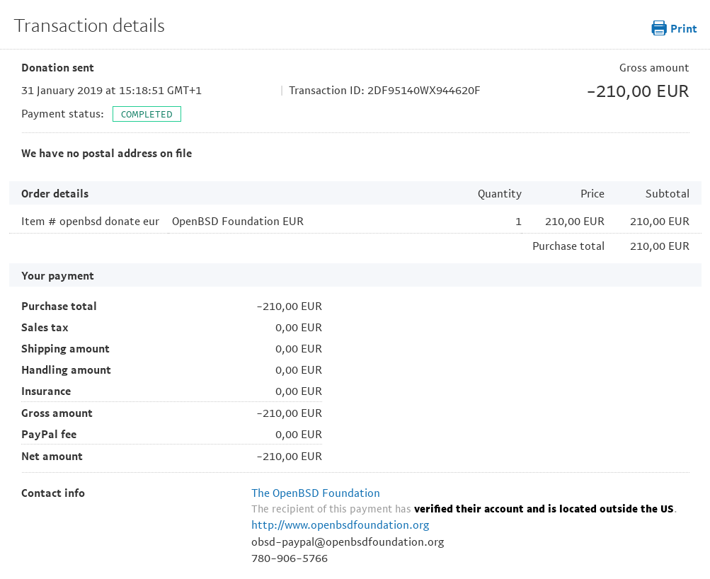Click the COMPLETED payment status badge
The image size is (710, 579).
coord(147,114)
